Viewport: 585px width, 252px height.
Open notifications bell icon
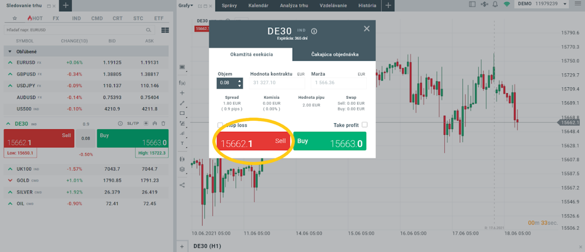(x=495, y=4)
